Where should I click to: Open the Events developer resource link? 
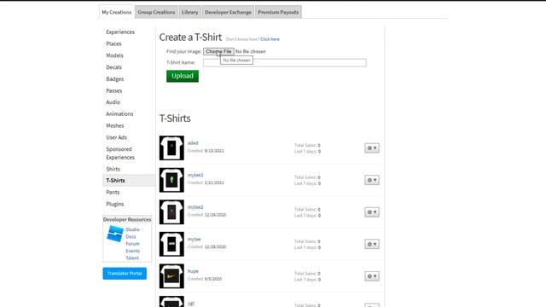click(133, 251)
